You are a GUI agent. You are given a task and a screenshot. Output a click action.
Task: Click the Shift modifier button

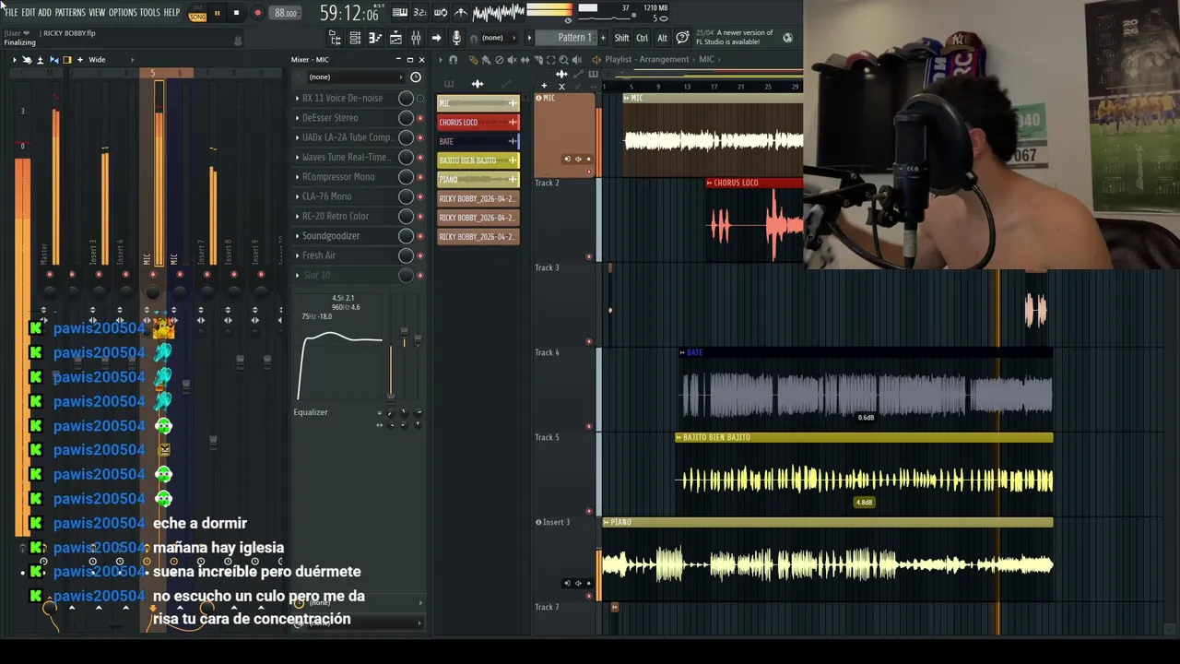621,38
